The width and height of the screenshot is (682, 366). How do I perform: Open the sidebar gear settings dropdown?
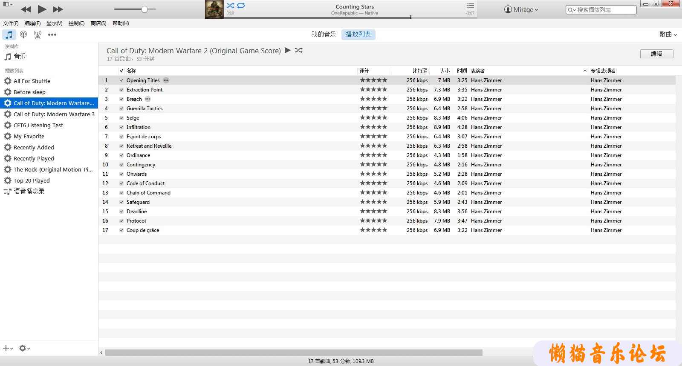click(24, 348)
